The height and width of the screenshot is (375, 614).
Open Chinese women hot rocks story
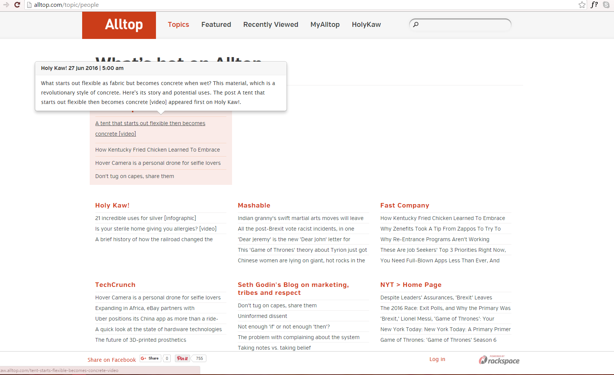pyautogui.click(x=301, y=260)
